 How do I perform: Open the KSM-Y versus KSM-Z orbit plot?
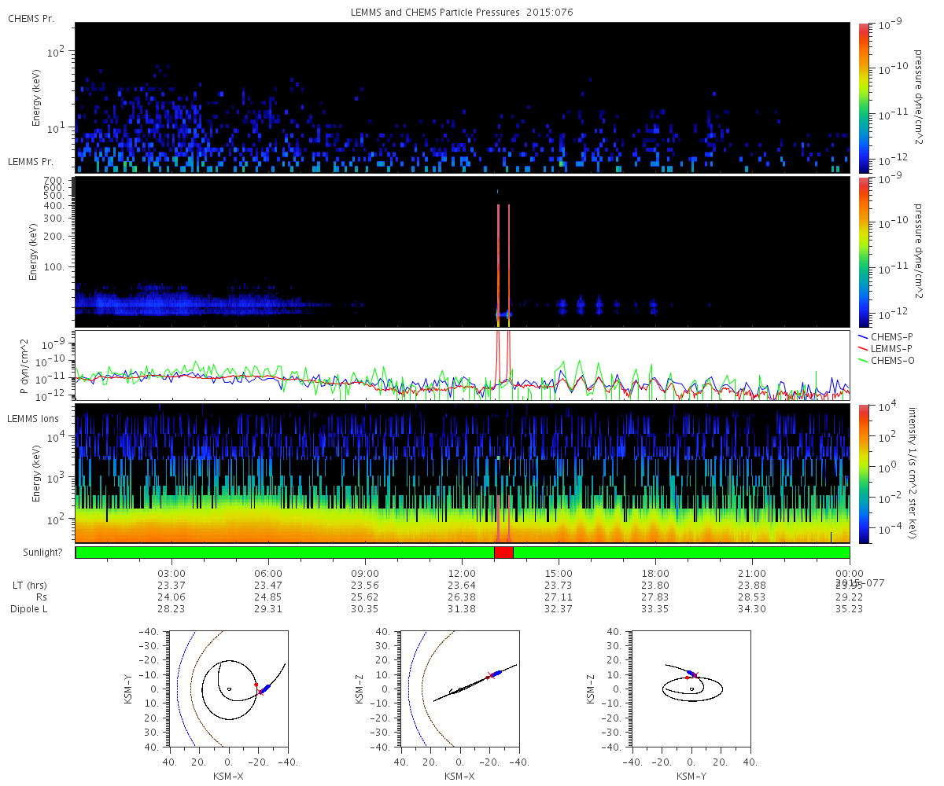691,689
